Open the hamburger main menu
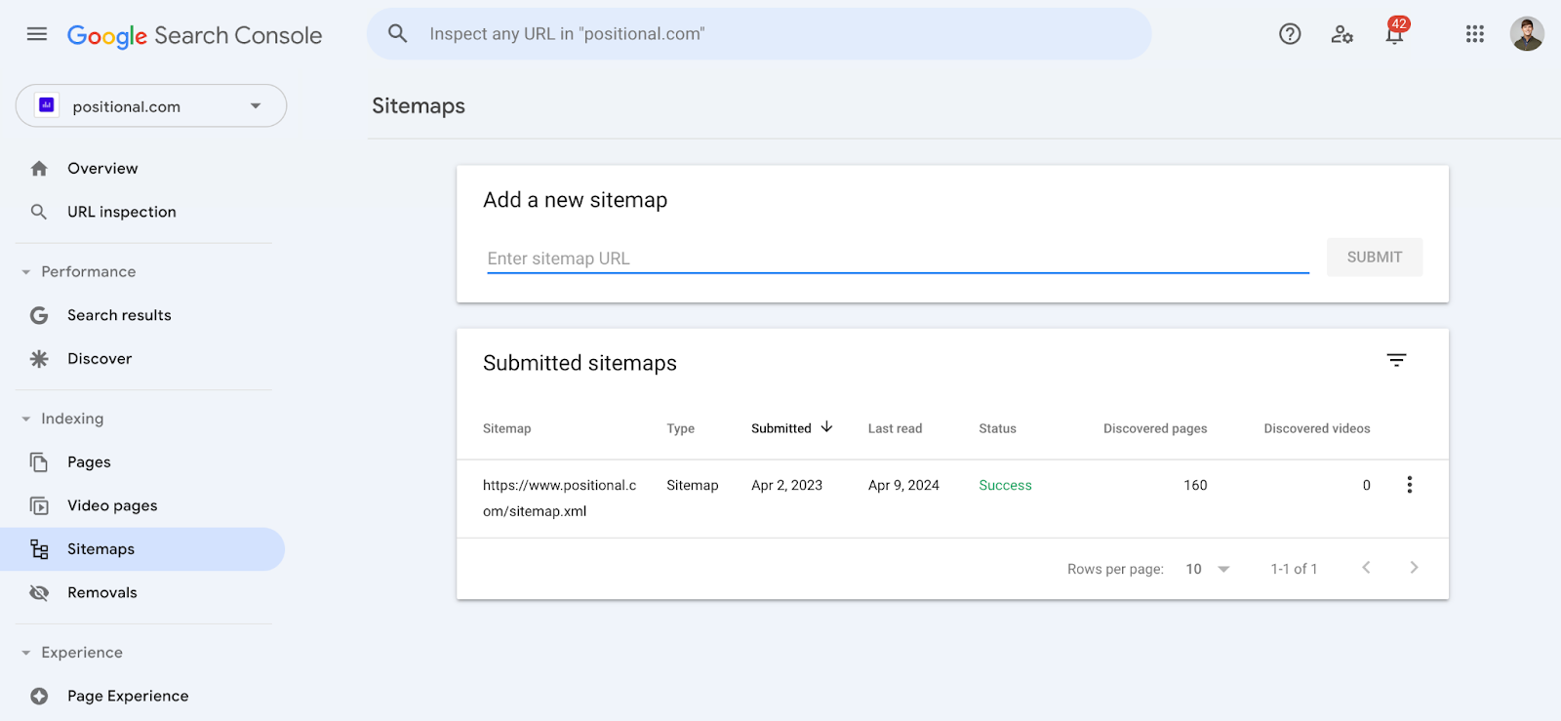This screenshot has height=721, width=1561. point(37,34)
